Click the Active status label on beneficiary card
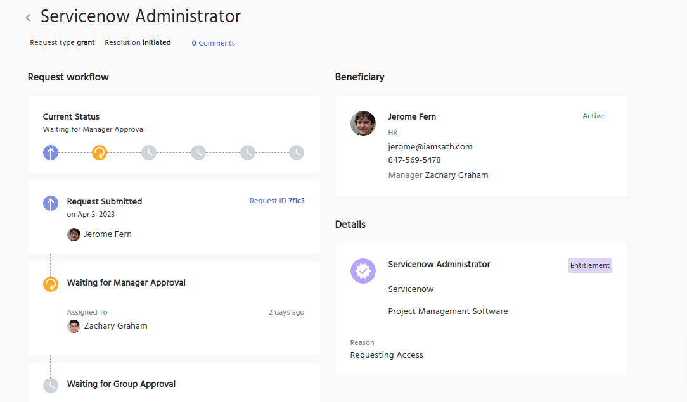 (593, 116)
